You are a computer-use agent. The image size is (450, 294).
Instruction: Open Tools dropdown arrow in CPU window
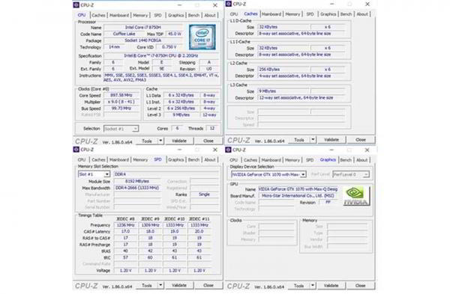click(160, 141)
